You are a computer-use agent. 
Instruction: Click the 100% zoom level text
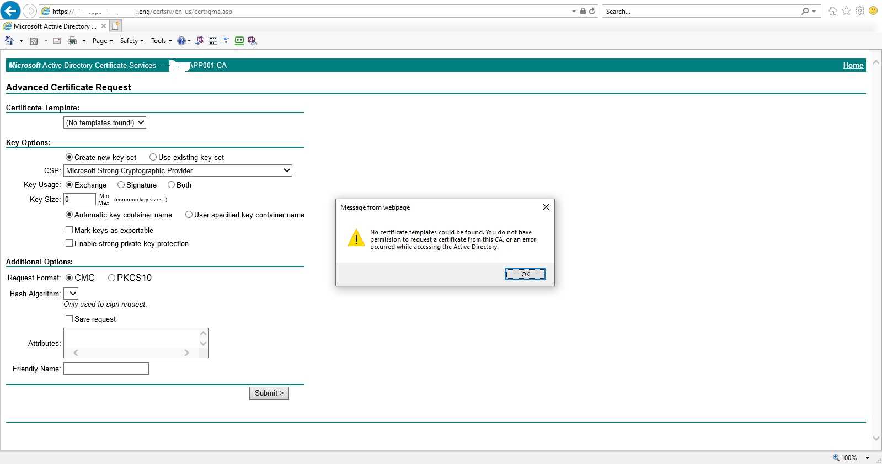coord(849,458)
